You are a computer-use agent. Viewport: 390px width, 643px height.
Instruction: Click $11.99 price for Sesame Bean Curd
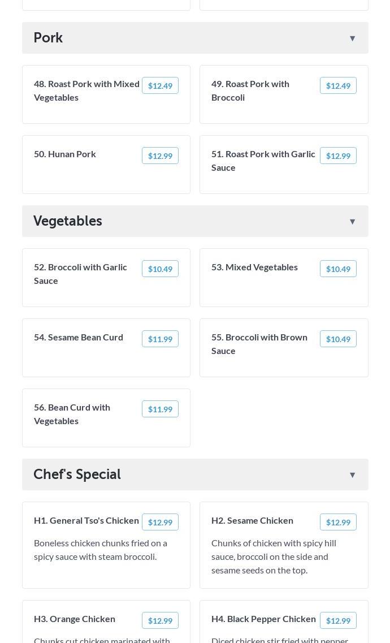click(160, 339)
